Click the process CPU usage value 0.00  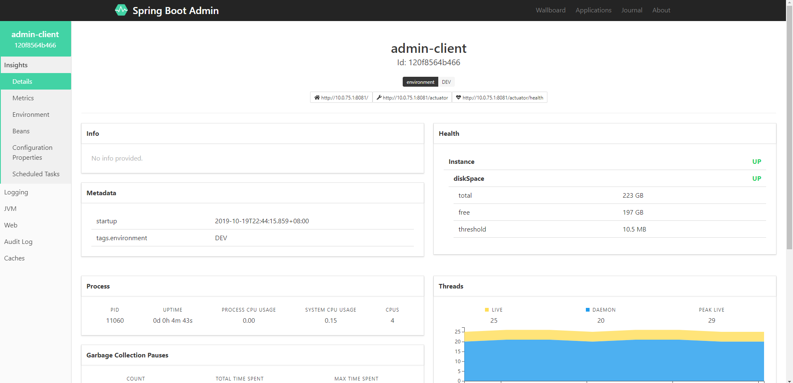tap(249, 320)
